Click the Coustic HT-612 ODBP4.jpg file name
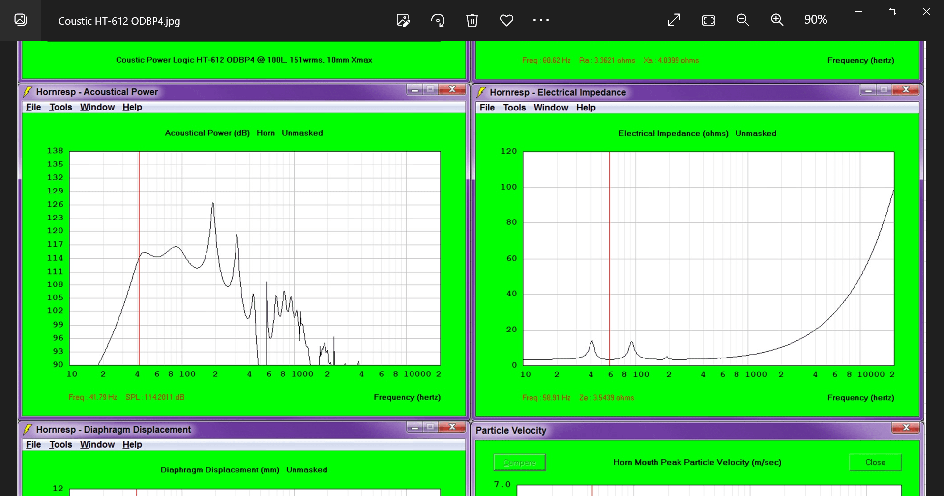This screenshot has height=496, width=944. pos(119,21)
